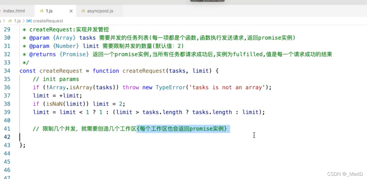Click the createRequest symbol icon in breadcrumb

[x=29, y=21]
